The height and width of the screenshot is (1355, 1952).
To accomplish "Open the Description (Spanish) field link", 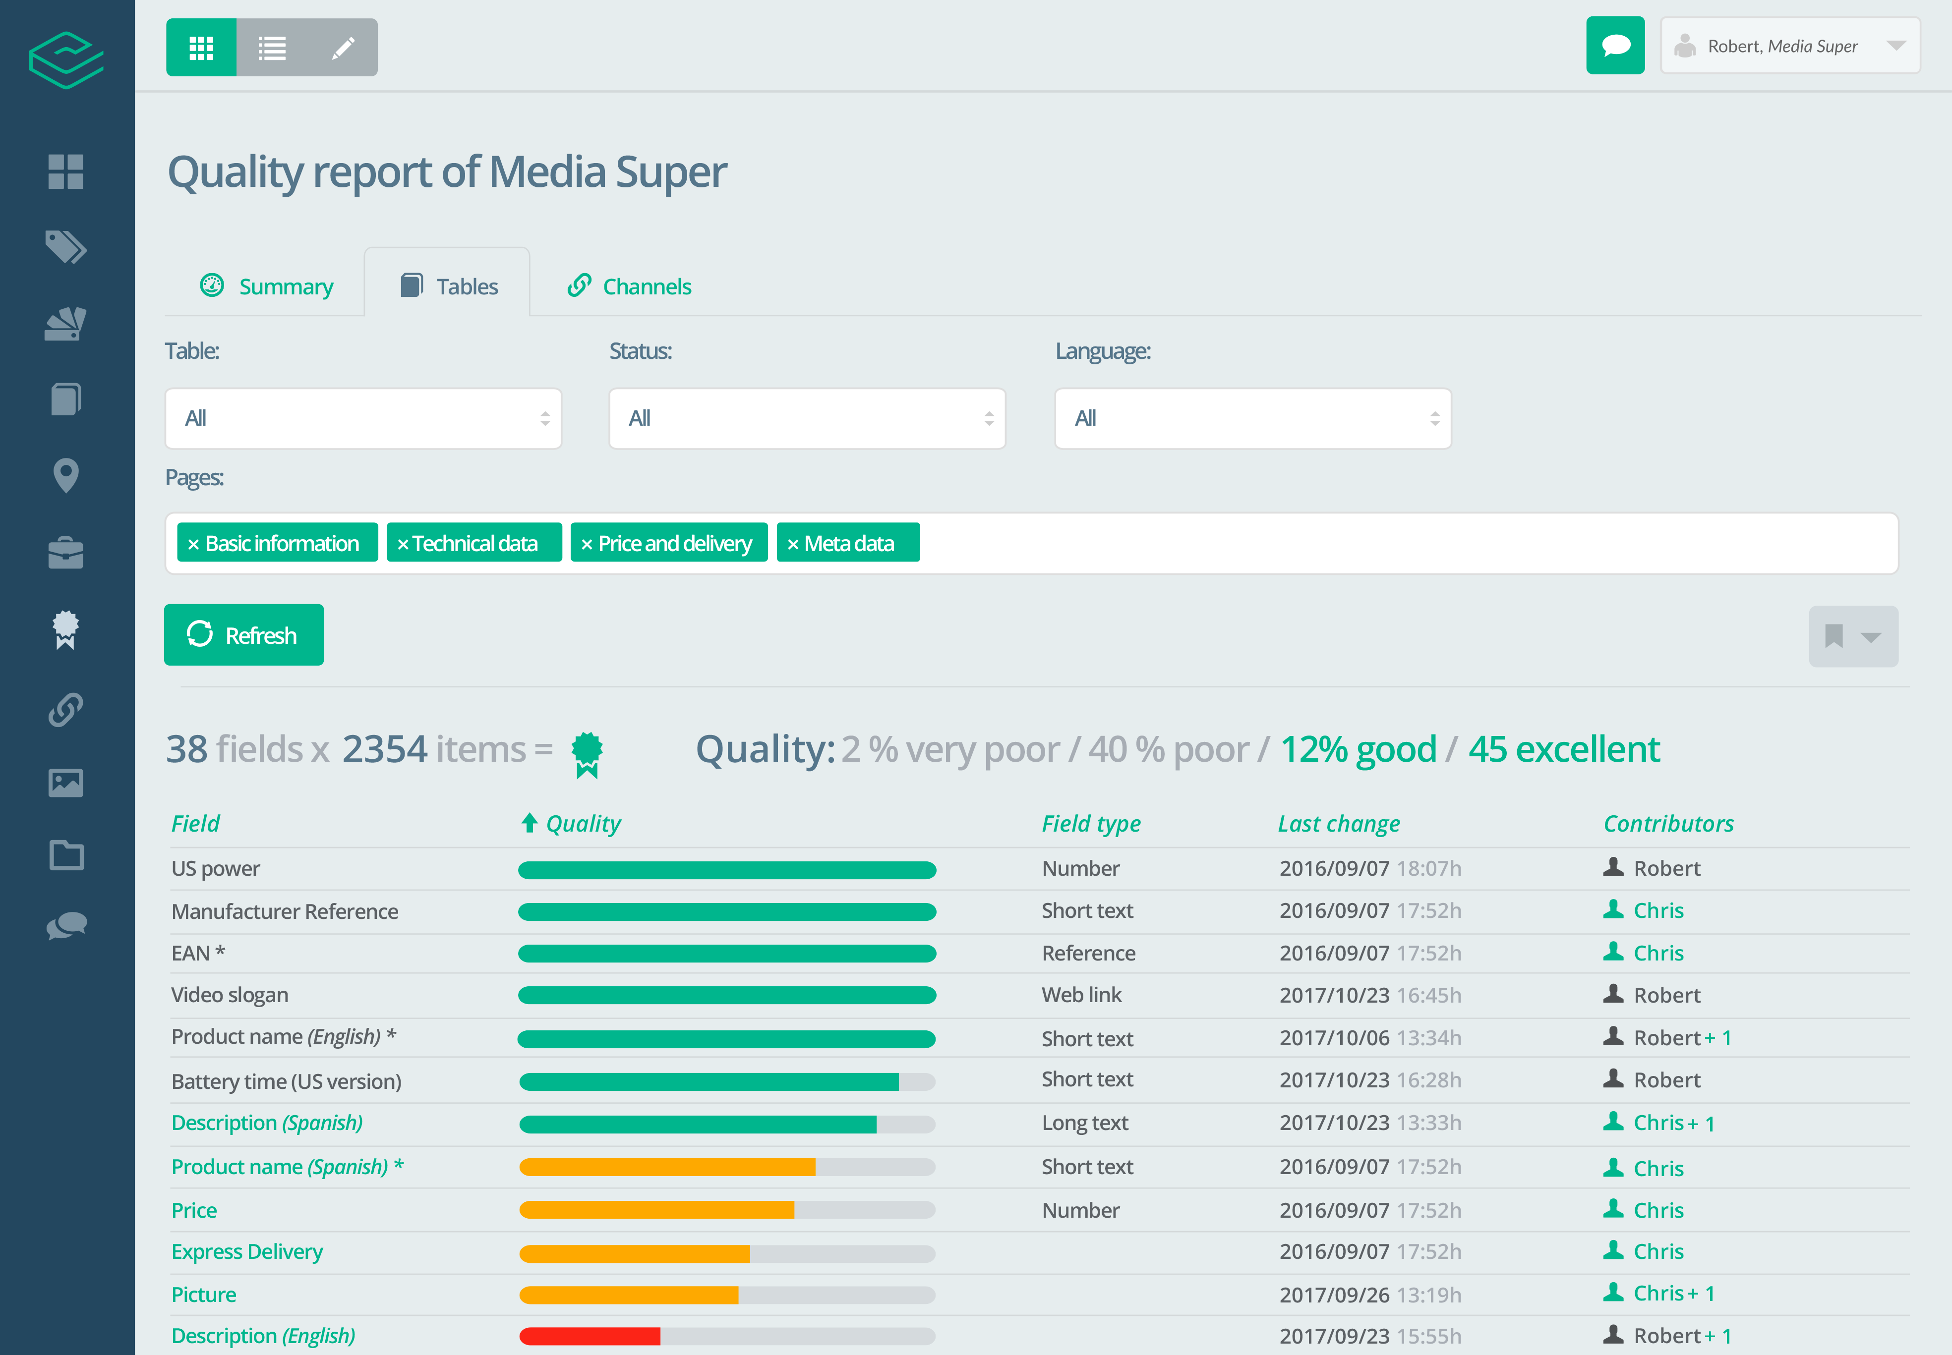I will pyautogui.click(x=267, y=1123).
